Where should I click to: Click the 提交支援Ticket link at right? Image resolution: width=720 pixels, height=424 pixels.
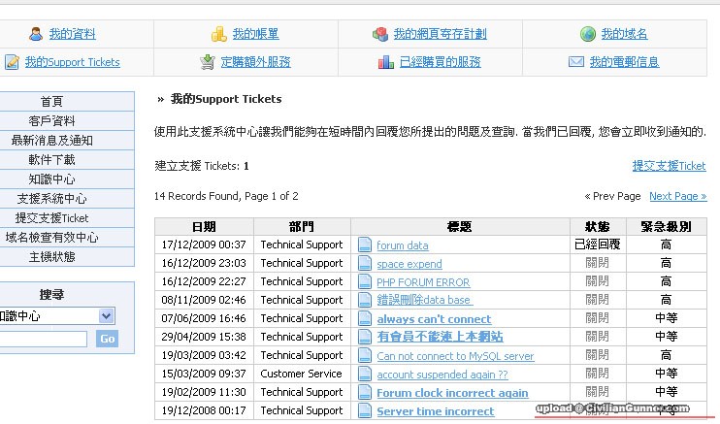(x=669, y=166)
